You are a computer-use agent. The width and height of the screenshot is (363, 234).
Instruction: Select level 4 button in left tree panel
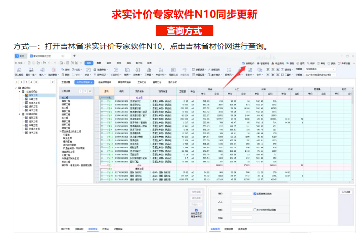point(31,82)
